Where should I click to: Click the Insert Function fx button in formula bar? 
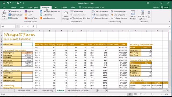33,26
